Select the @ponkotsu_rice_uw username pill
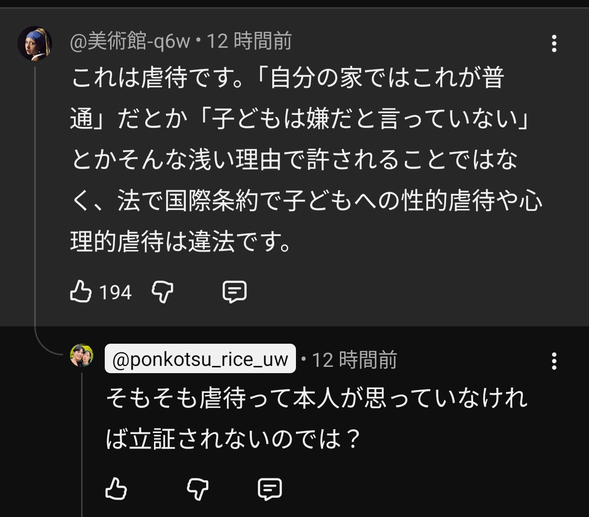Viewport: 589px width, 517px height. (x=199, y=359)
